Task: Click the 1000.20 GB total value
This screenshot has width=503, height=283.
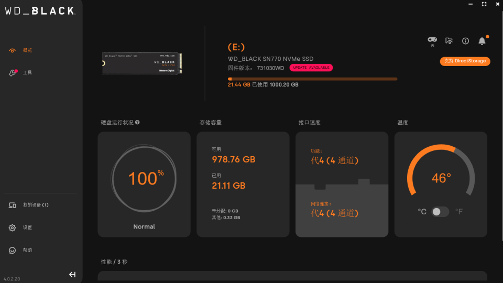Action: click(x=284, y=85)
